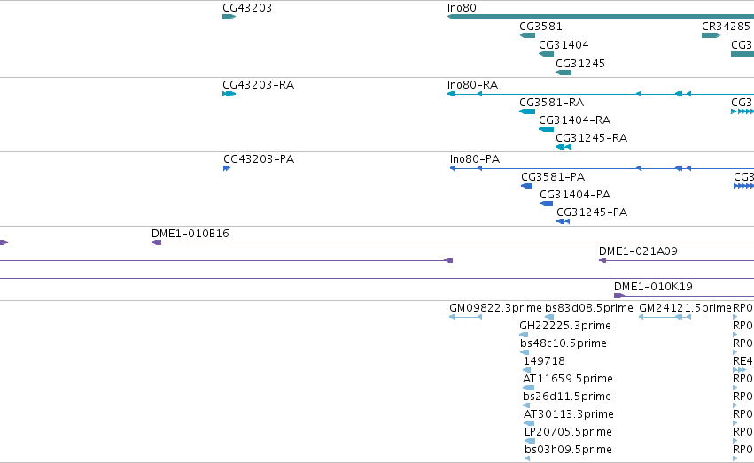Select the CG31245-RA transcript label
The width and height of the screenshot is (754, 463).
592,138
